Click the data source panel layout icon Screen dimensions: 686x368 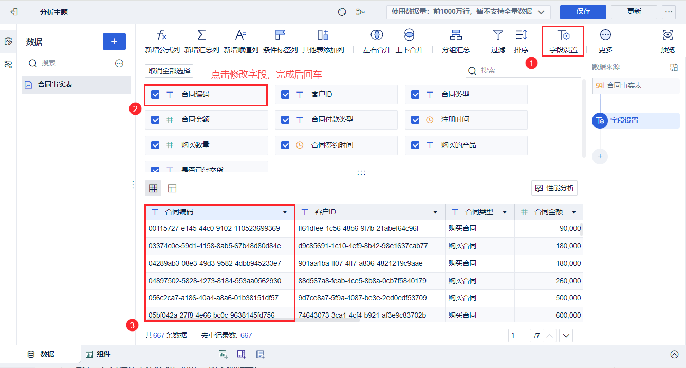click(x=674, y=67)
